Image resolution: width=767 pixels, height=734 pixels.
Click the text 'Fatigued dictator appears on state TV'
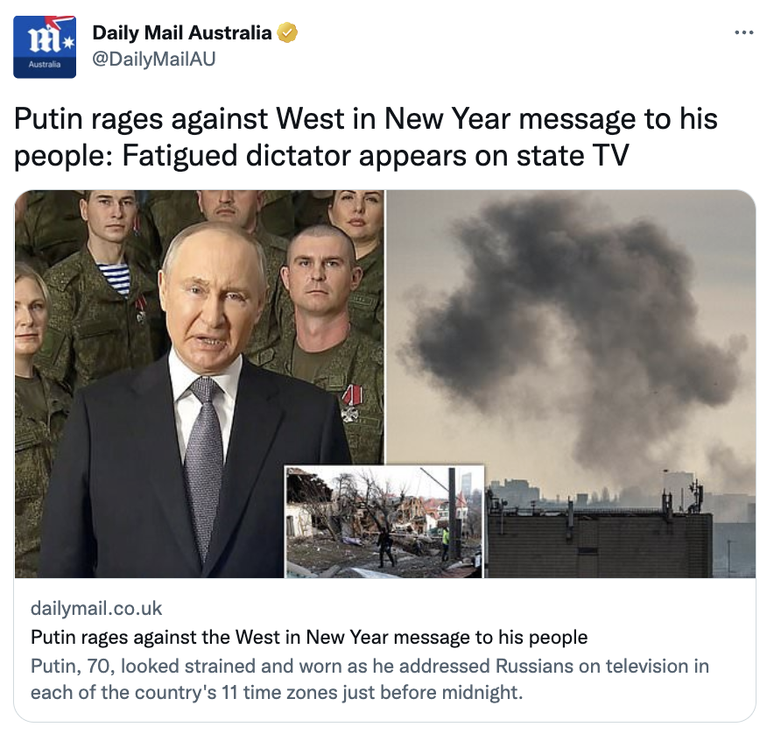[376, 156]
